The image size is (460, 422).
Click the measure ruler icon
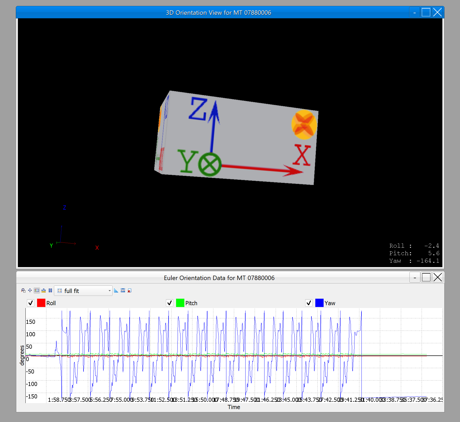(44, 291)
